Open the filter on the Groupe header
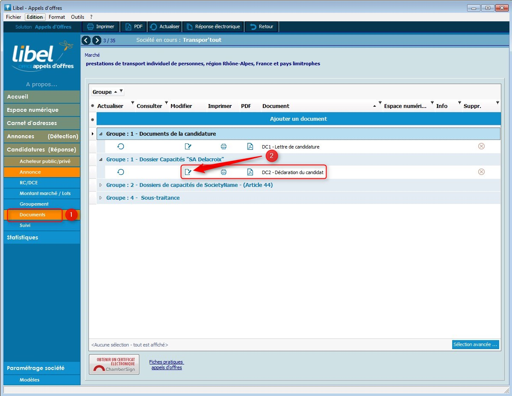 (121, 90)
